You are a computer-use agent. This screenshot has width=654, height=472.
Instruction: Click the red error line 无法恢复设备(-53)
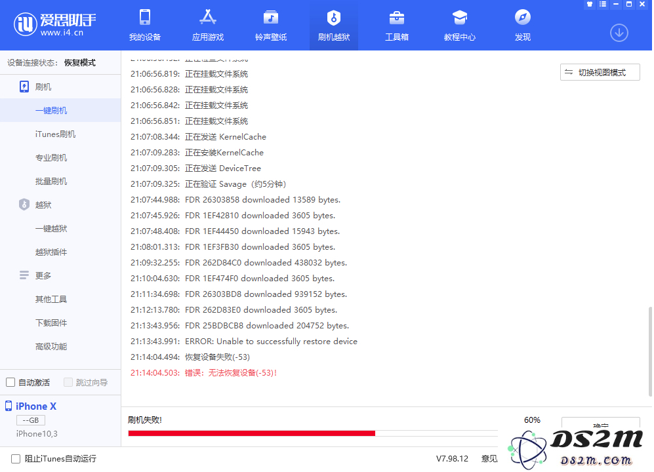[x=203, y=373]
